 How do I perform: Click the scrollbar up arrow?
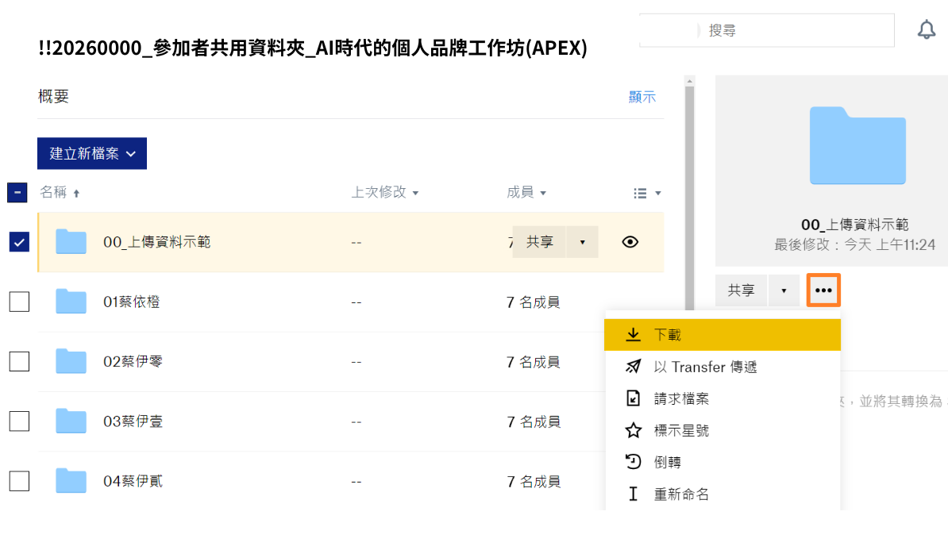pos(689,81)
